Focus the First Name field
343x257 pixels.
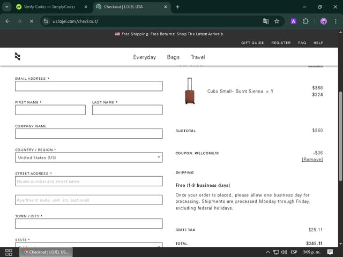click(x=50, y=110)
